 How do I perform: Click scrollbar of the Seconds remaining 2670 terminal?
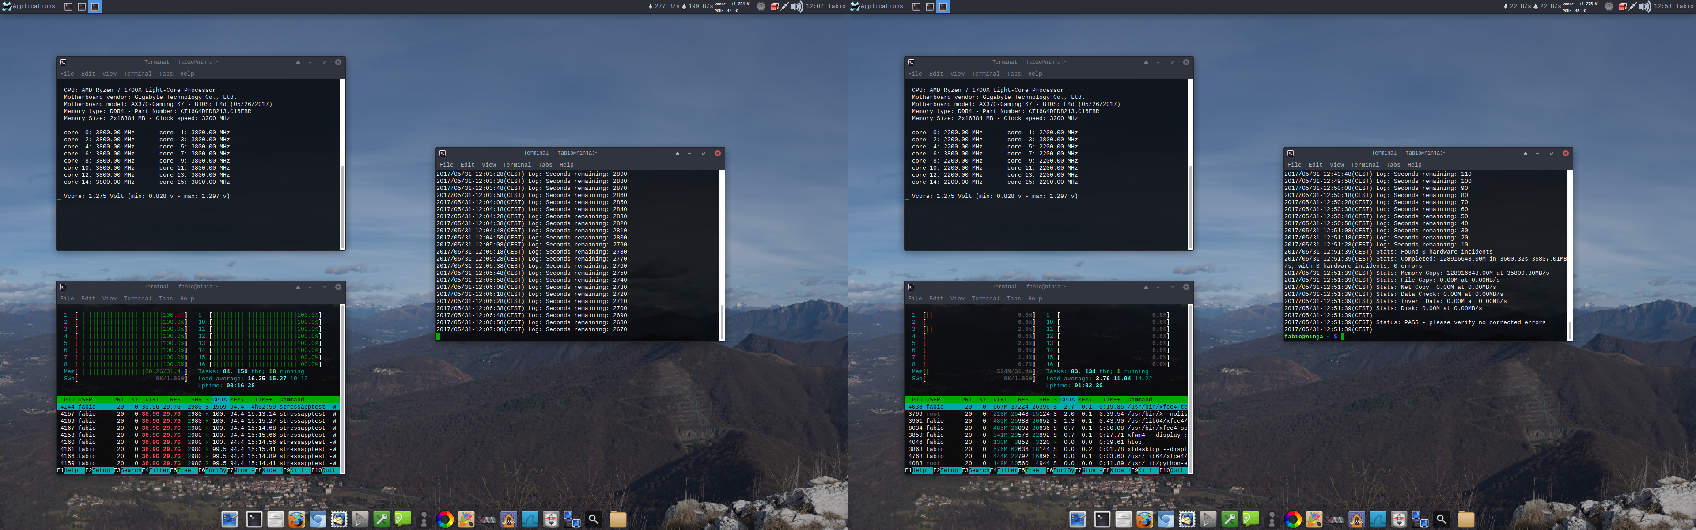click(x=722, y=255)
